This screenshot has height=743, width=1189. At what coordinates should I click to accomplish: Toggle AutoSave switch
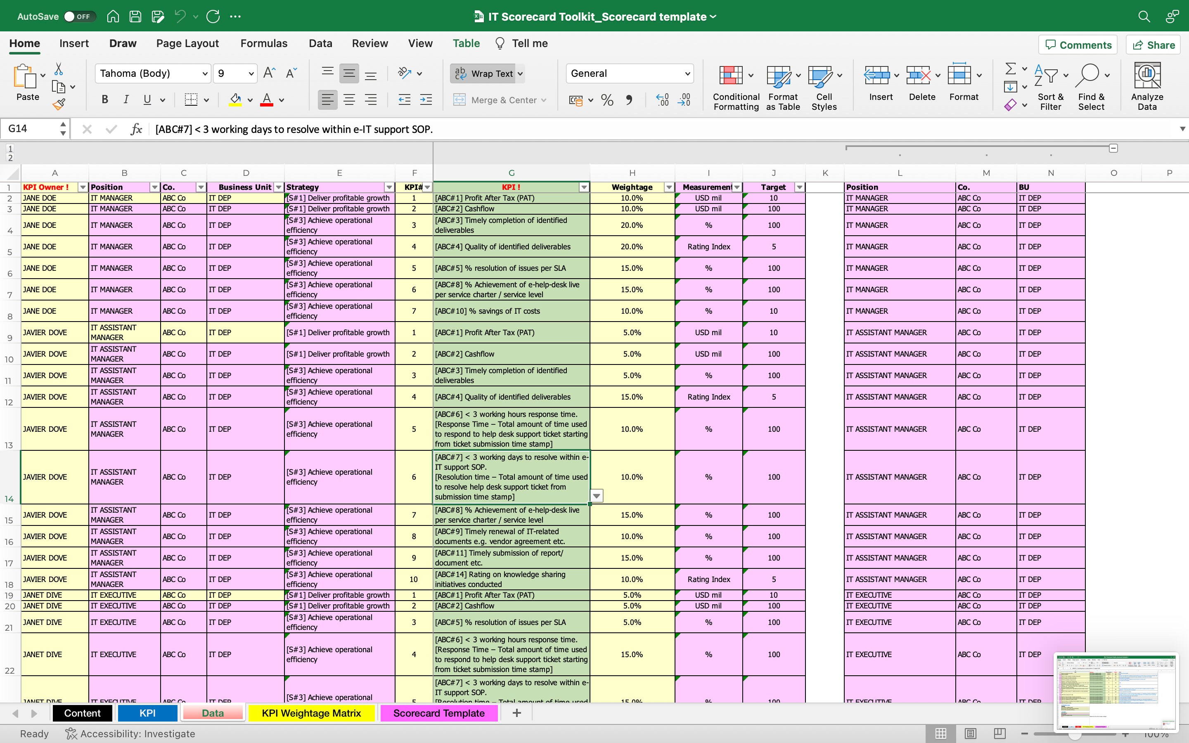[79, 16]
